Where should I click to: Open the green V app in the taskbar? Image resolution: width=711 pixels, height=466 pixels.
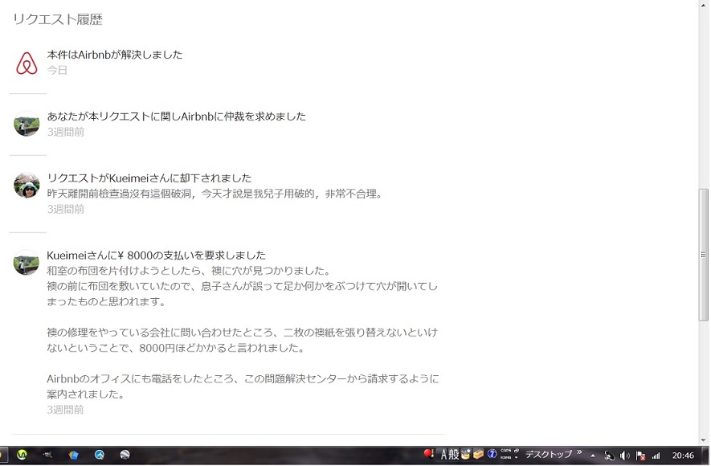coord(22,455)
